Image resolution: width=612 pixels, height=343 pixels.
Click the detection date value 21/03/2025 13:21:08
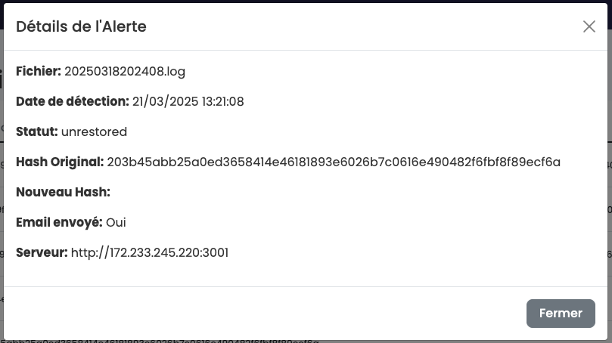[188, 102]
